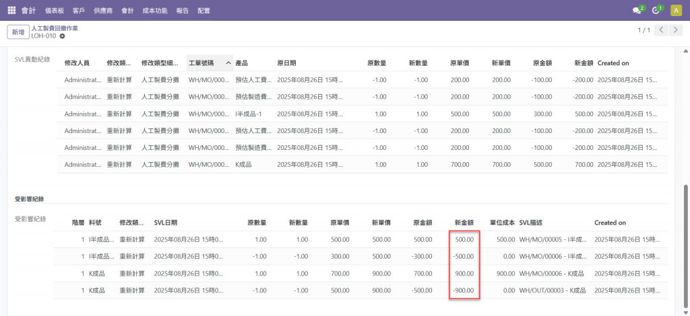
Task: Open the 儀表板 menu
Action: point(55,11)
